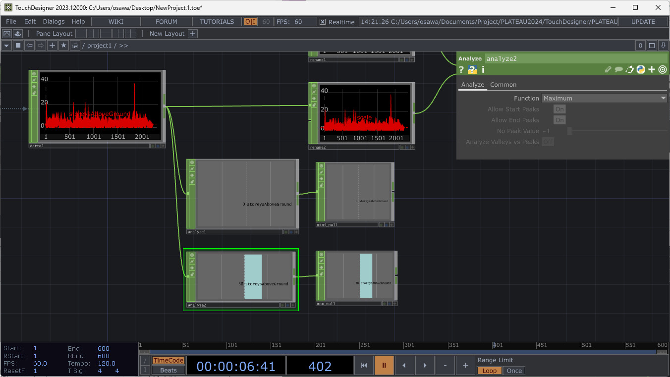Screen dimensions: 670x377
Task: Click the timeline range bar below the ruler
Action: pyautogui.click(x=403, y=352)
